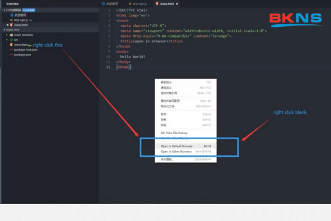Click the meta viewport code line
The width and height of the screenshot is (331, 221).
coord(194,31)
